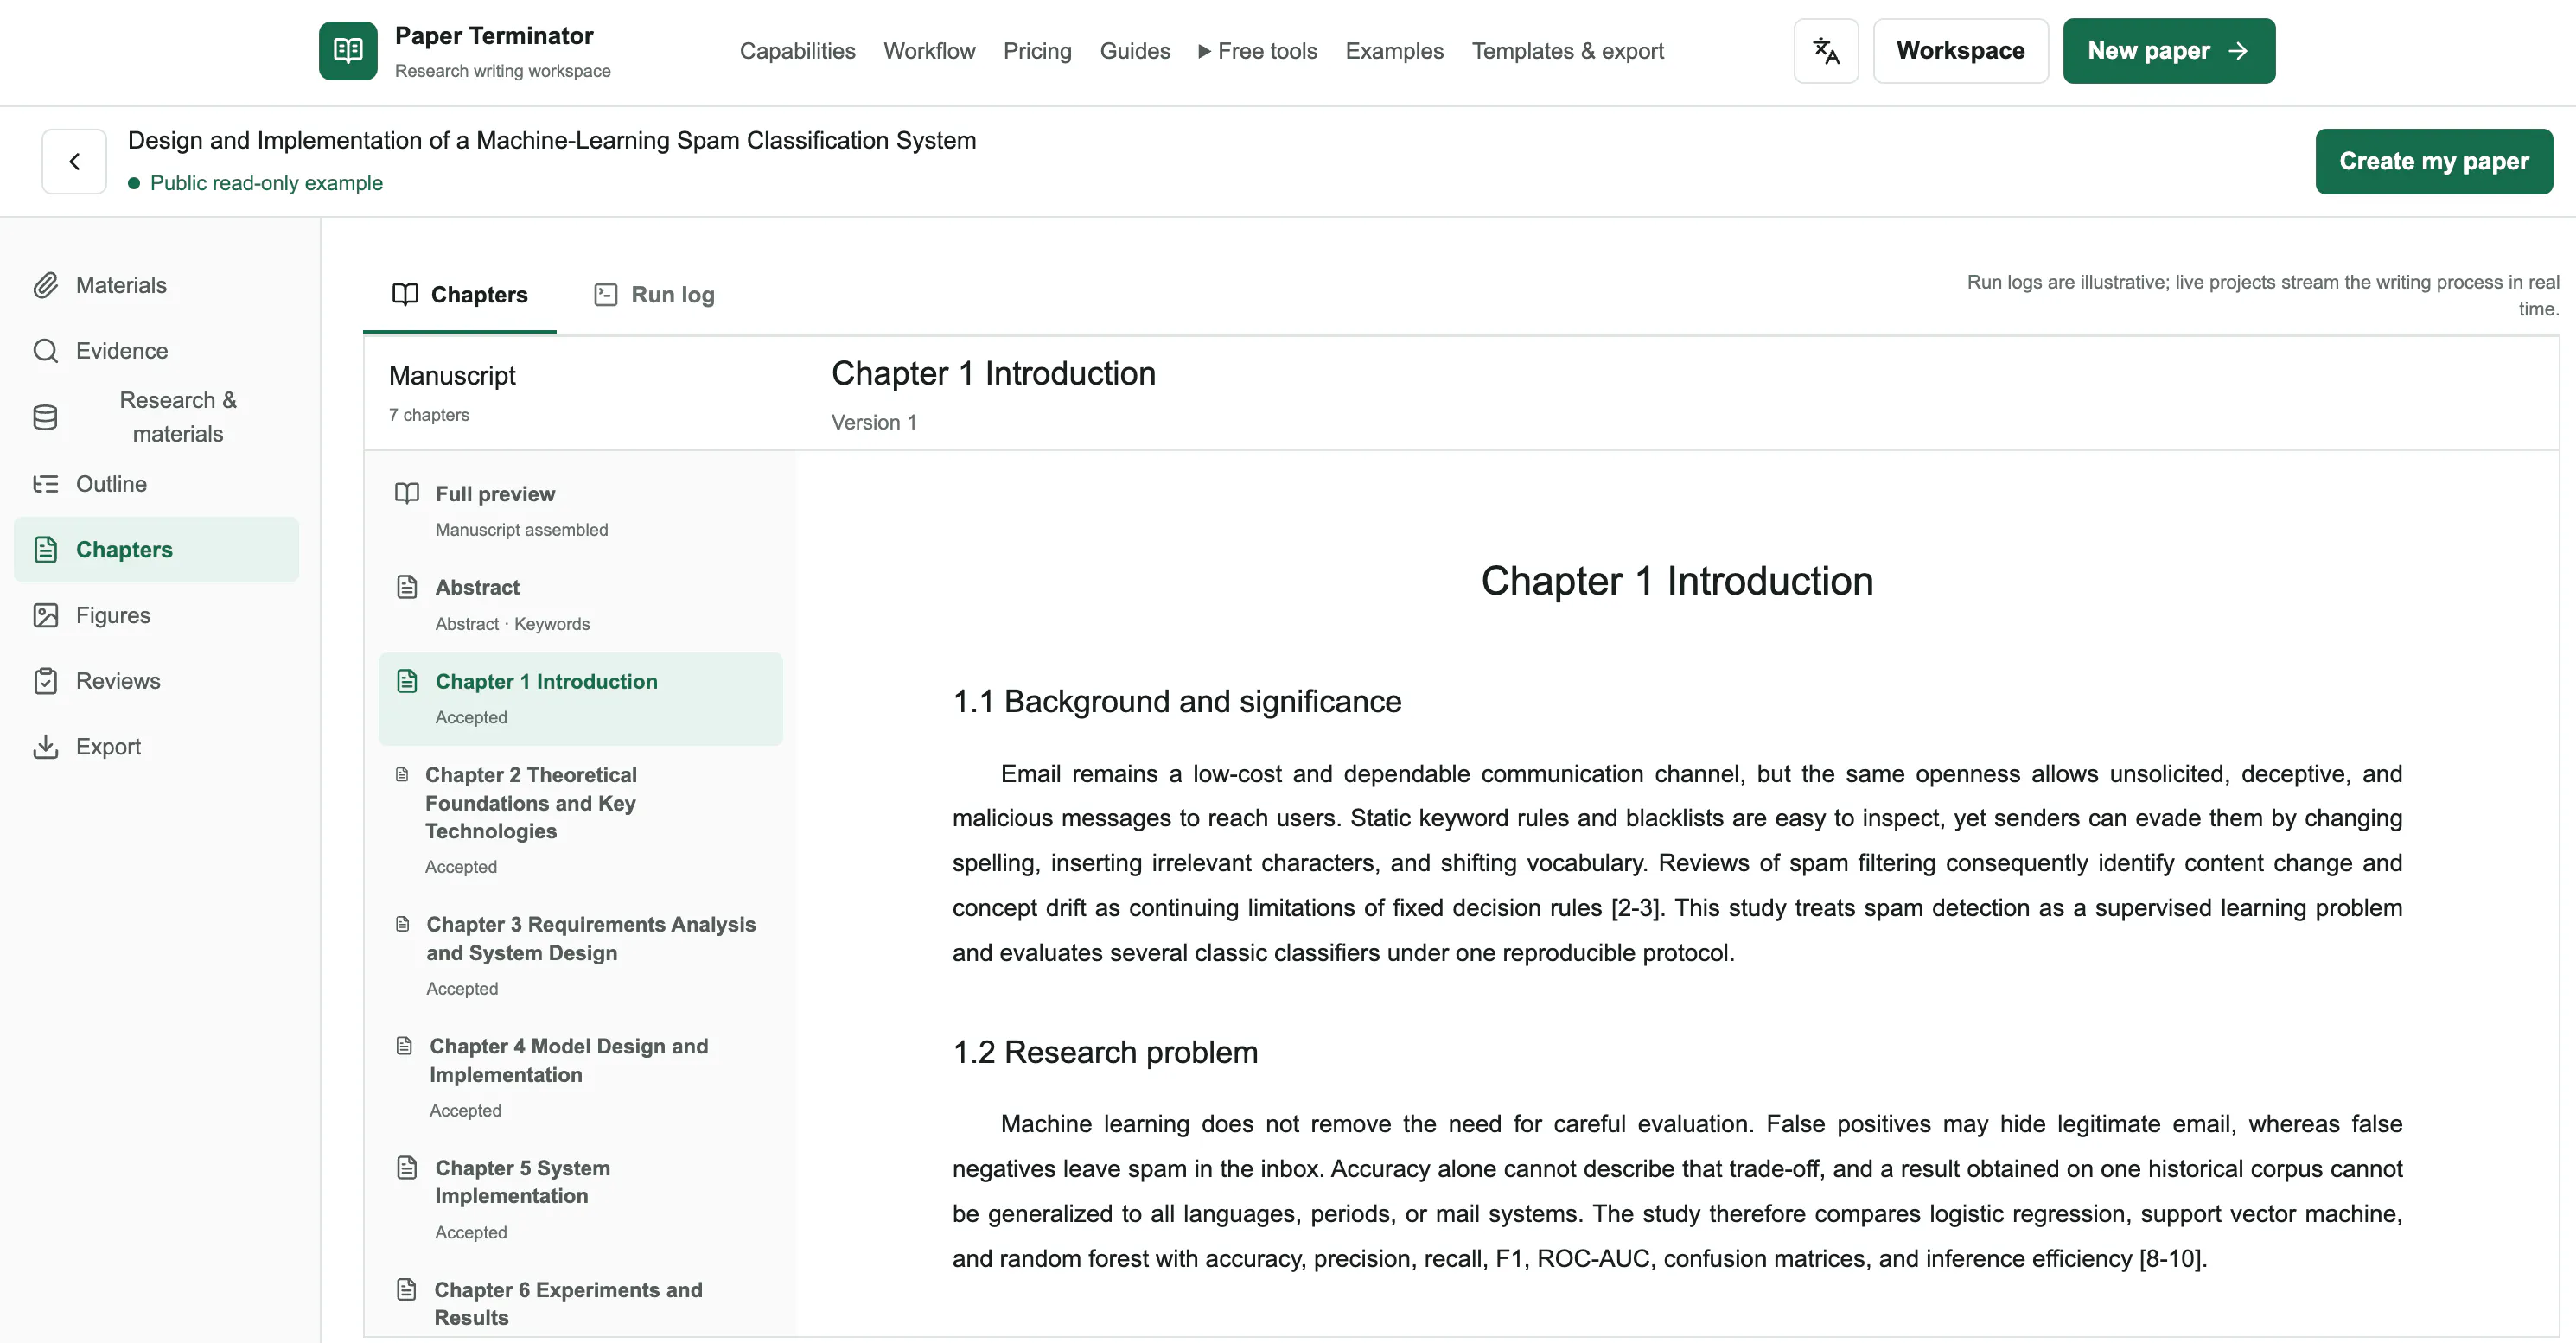The width and height of the screenshot is (2576, 1343).
Task: Click the Workspace button
Action: click(x=1960, y=51)
